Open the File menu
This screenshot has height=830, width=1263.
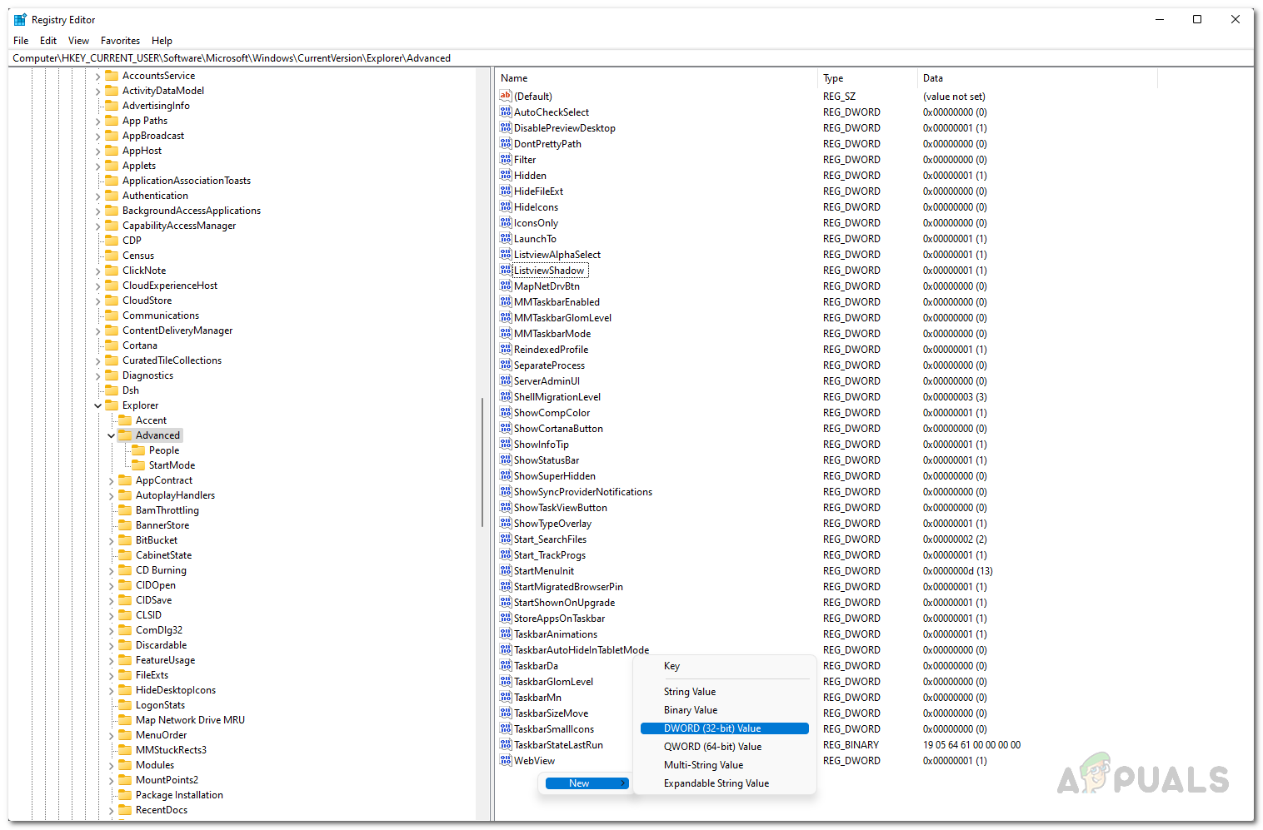(x=21, y=40)
